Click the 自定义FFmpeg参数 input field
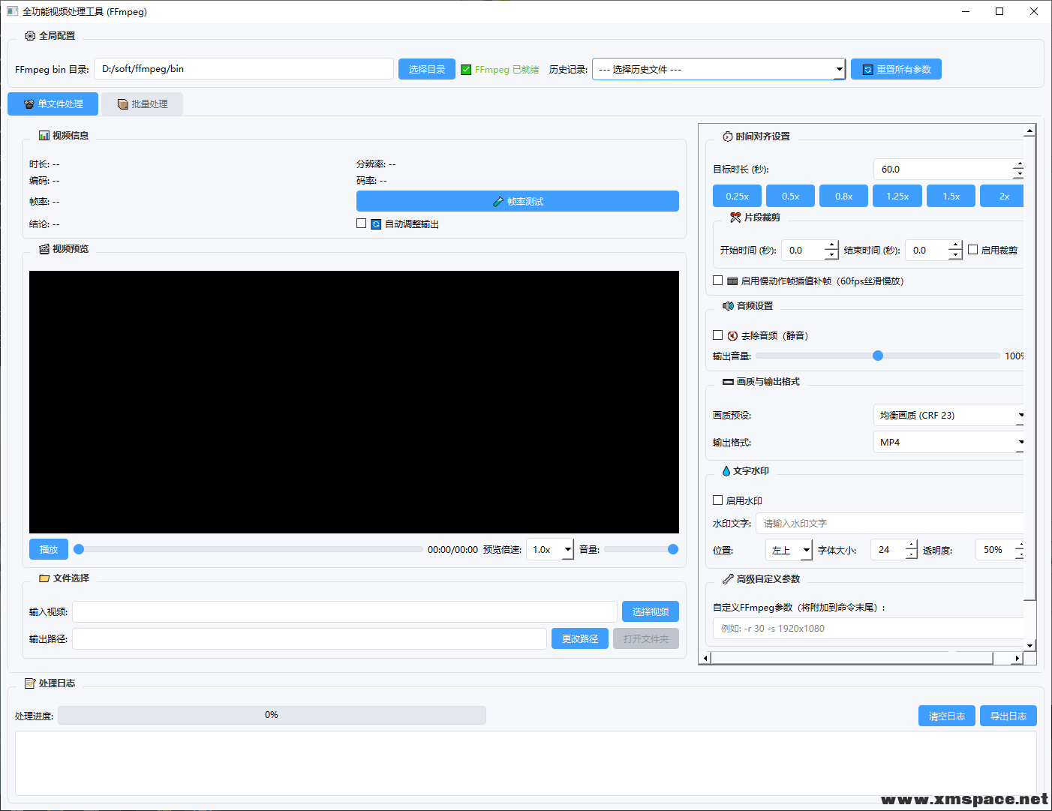Screen dimensions: 1052x811 point(869,628)
